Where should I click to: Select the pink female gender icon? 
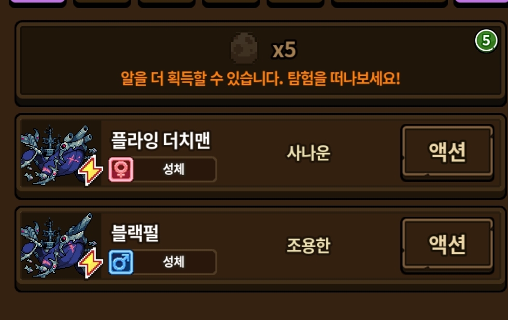tap(121, 169)
